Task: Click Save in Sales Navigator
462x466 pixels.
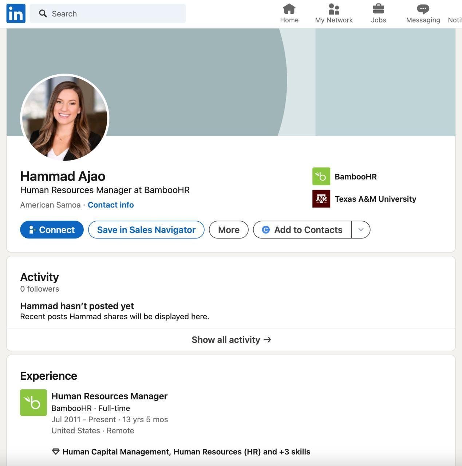Action: (146, 230)
